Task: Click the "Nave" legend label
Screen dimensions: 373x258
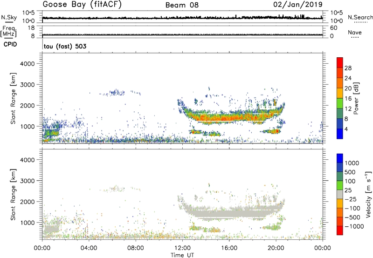Action: tap(355, 32)
